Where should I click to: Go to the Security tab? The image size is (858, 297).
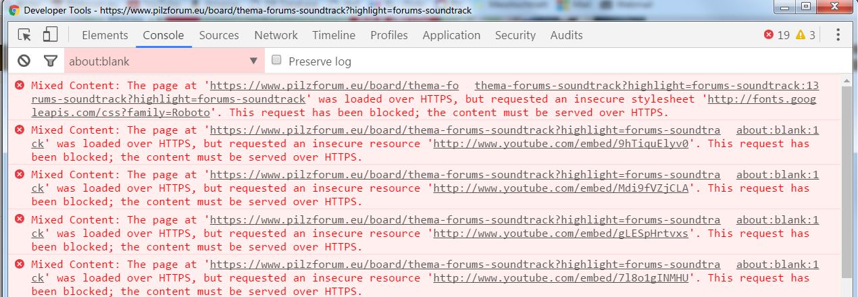515,35
